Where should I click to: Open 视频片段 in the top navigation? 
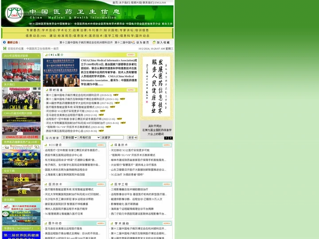136,3
